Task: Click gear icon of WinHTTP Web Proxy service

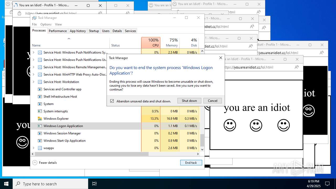Action: pos(40,75)
